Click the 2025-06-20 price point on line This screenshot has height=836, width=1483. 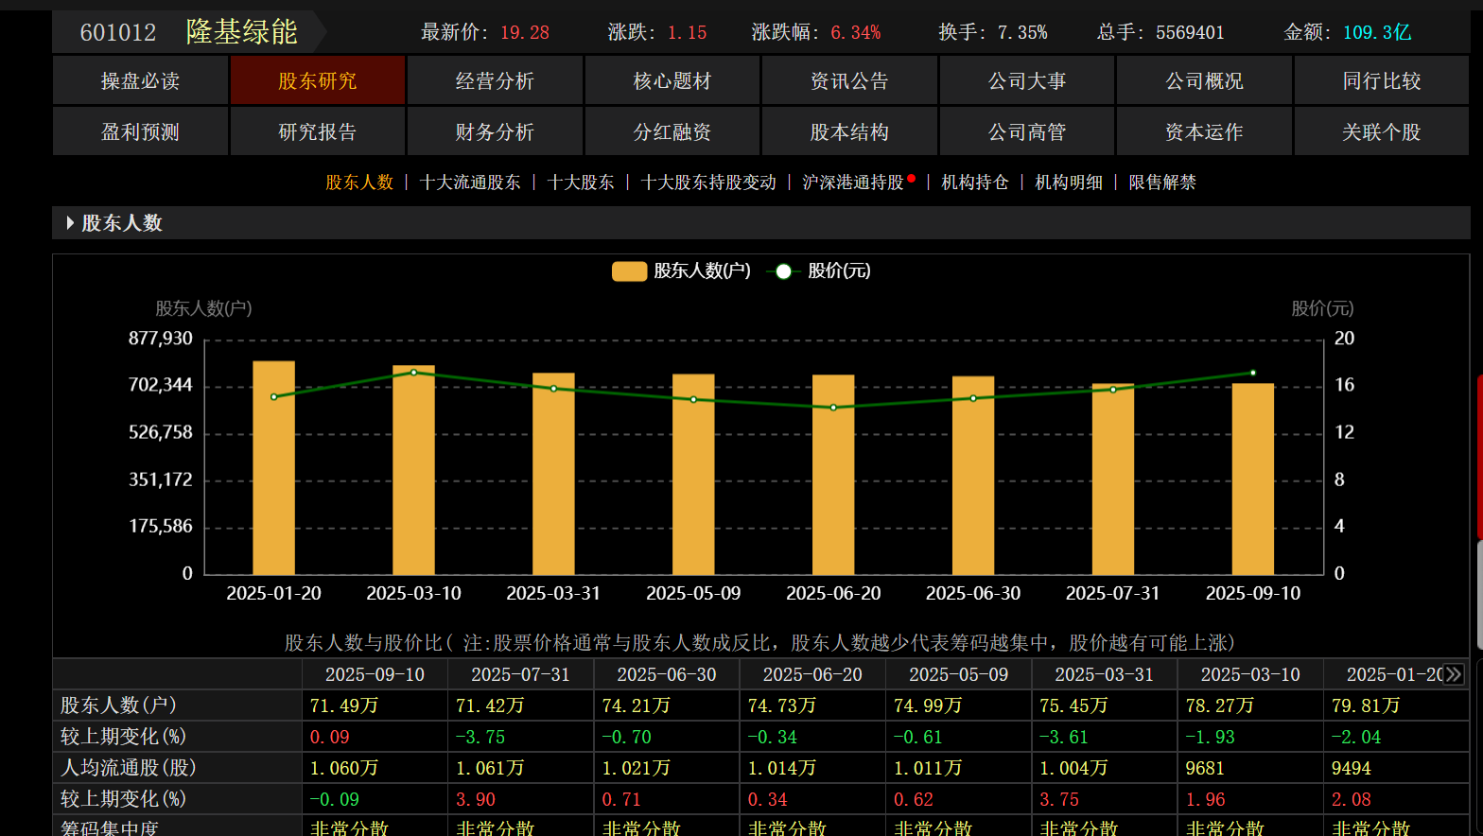click(833, 408)
